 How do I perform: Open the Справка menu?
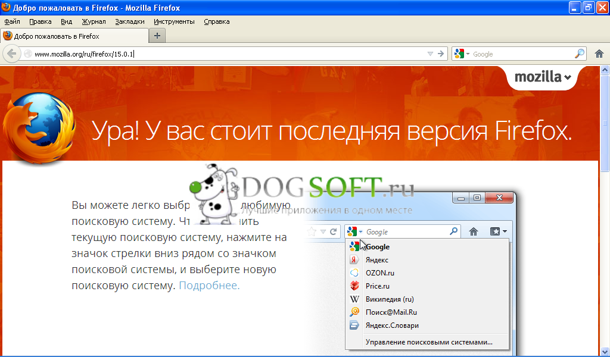217,22
